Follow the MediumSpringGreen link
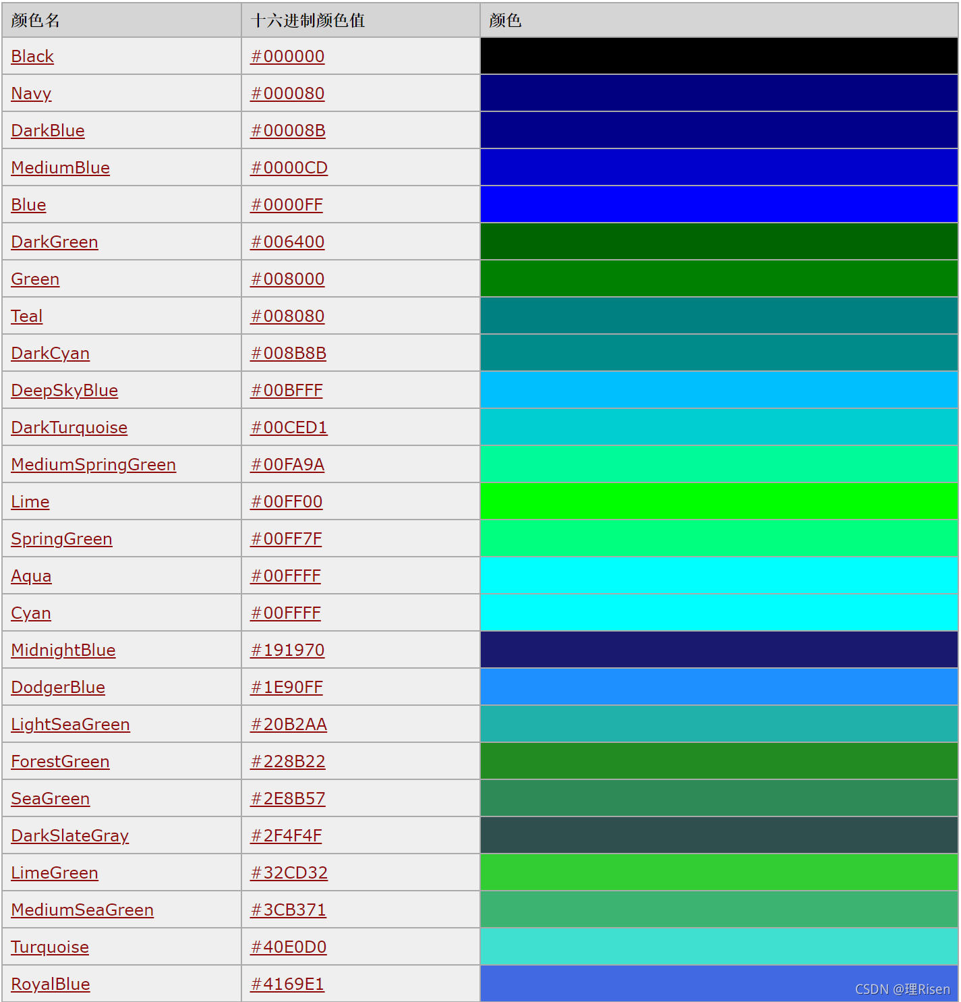961x1002 pixels. click(x=94, y=465)
